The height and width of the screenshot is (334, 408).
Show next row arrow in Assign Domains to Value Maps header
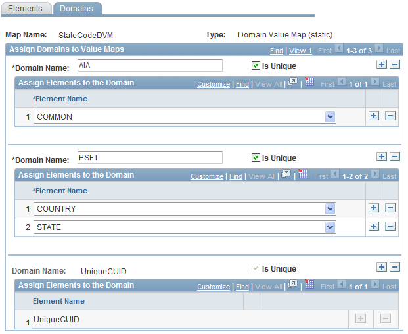pyautogui.click(x=379, y=49)
